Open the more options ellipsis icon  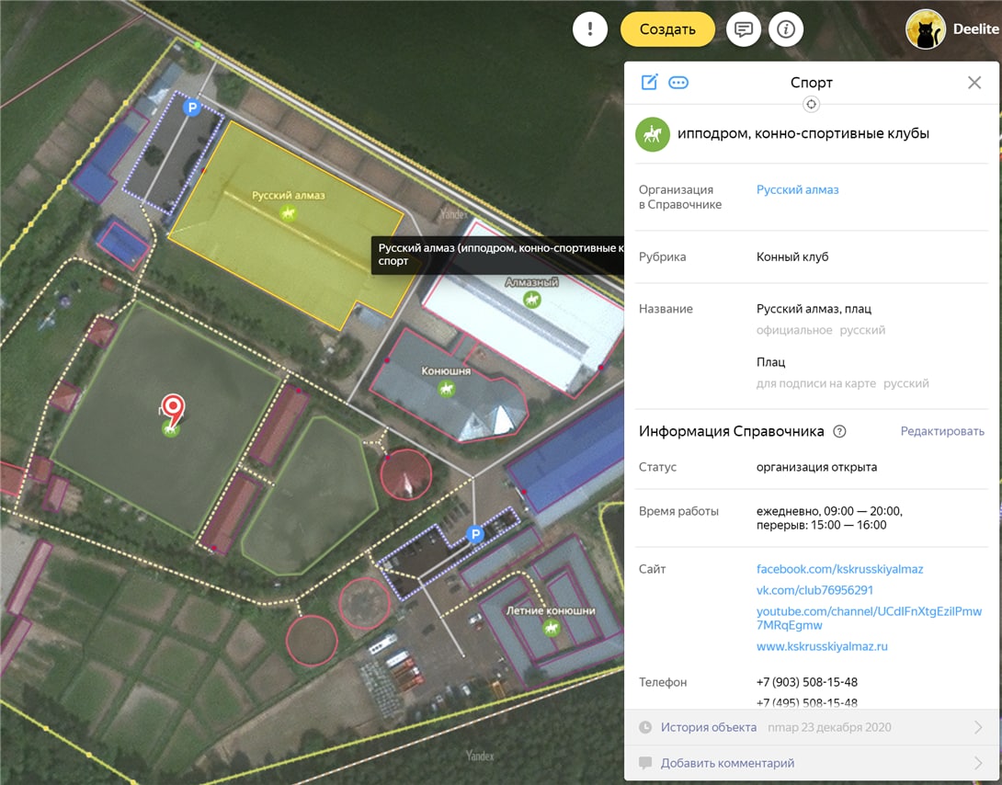point(678,83)
